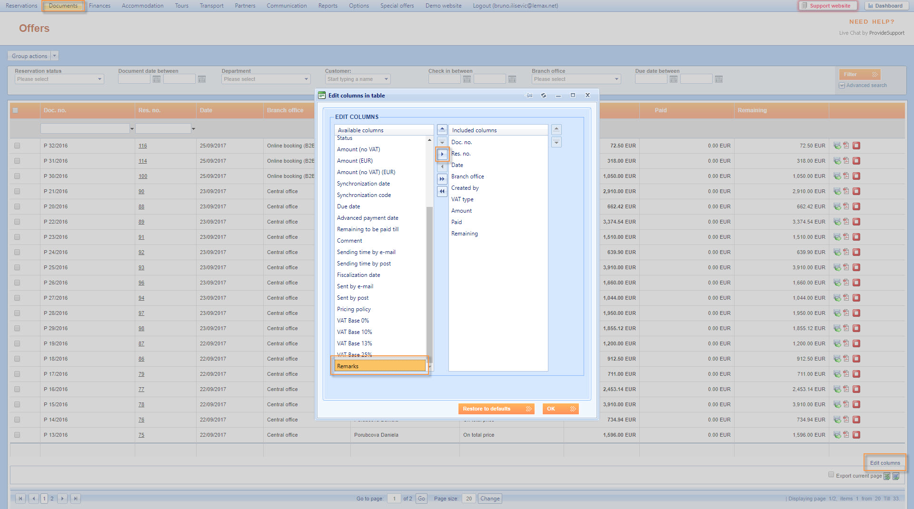Click e-mail icon for offer P 20/2016
This screenshot has height=509, width=914.
pyautogui.click(x=837, y=206)
